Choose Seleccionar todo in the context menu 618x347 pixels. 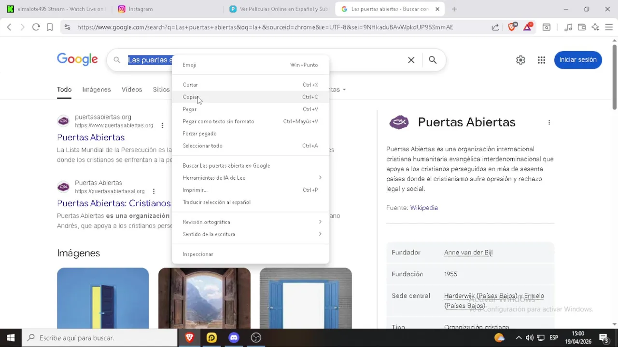pyautogui.click(x=251, y=146)
